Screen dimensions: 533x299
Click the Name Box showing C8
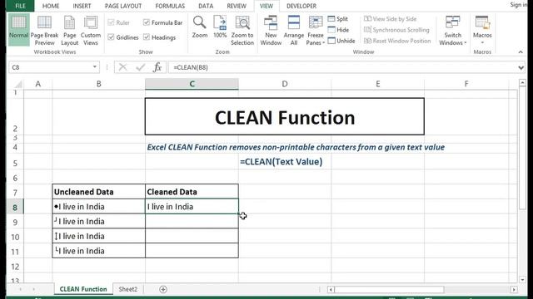coord(50,67)
